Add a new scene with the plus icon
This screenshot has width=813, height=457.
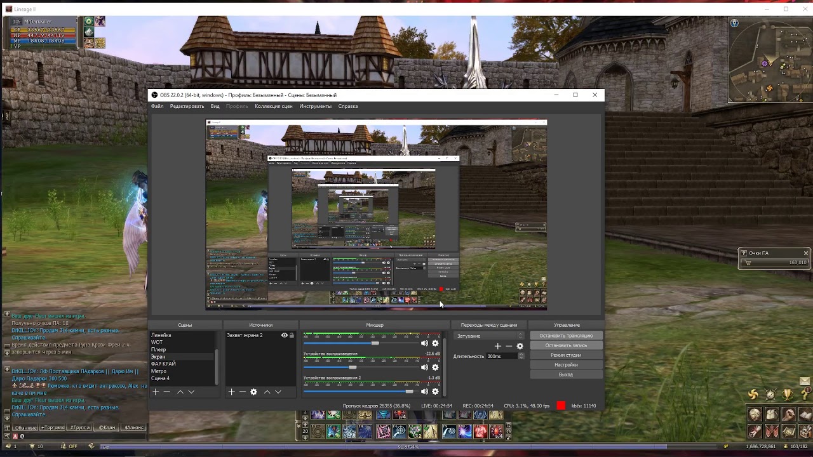(156, 392)
